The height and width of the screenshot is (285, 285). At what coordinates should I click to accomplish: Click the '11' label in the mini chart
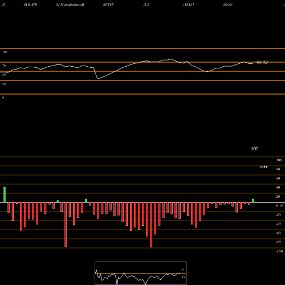pyautogui.click(x=184, y=277)
